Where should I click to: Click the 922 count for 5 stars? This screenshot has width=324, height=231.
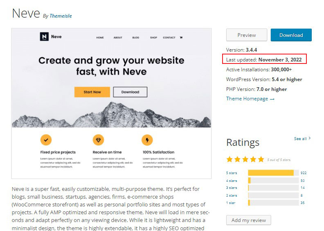[304, 173]
